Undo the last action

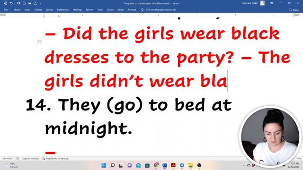pyautogui.click(x=11, y=3)
